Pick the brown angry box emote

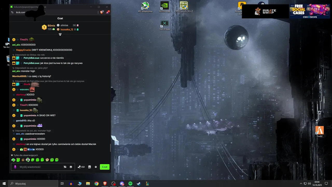click(23, 160)
